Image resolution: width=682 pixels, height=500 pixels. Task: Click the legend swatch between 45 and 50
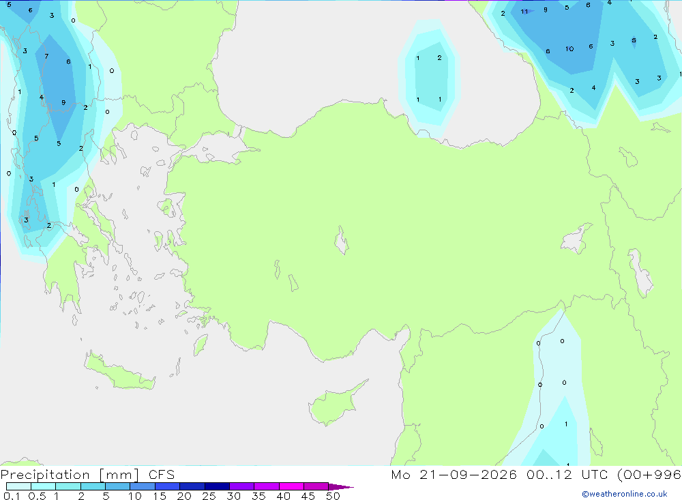click(316, 486)
